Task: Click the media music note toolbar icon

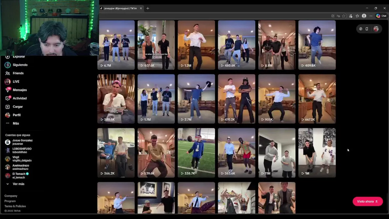Action: (x=350, y=16)
